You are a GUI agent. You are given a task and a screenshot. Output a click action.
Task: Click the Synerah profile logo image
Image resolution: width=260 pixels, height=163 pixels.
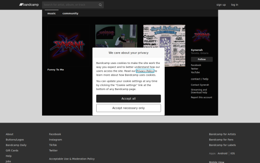click(x=201, y=36)
